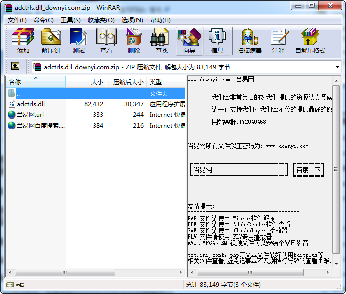This screenshot has width=346, height=294.
Task: Click the 当易网 search box
Action: [239, 170]
